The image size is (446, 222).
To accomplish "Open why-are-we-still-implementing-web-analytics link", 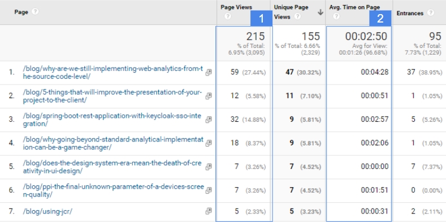I will pos(113,73).
